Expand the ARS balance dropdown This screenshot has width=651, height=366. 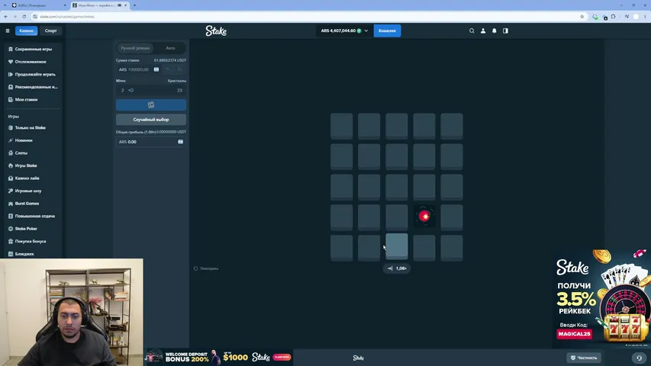click(x=344, y=30)
